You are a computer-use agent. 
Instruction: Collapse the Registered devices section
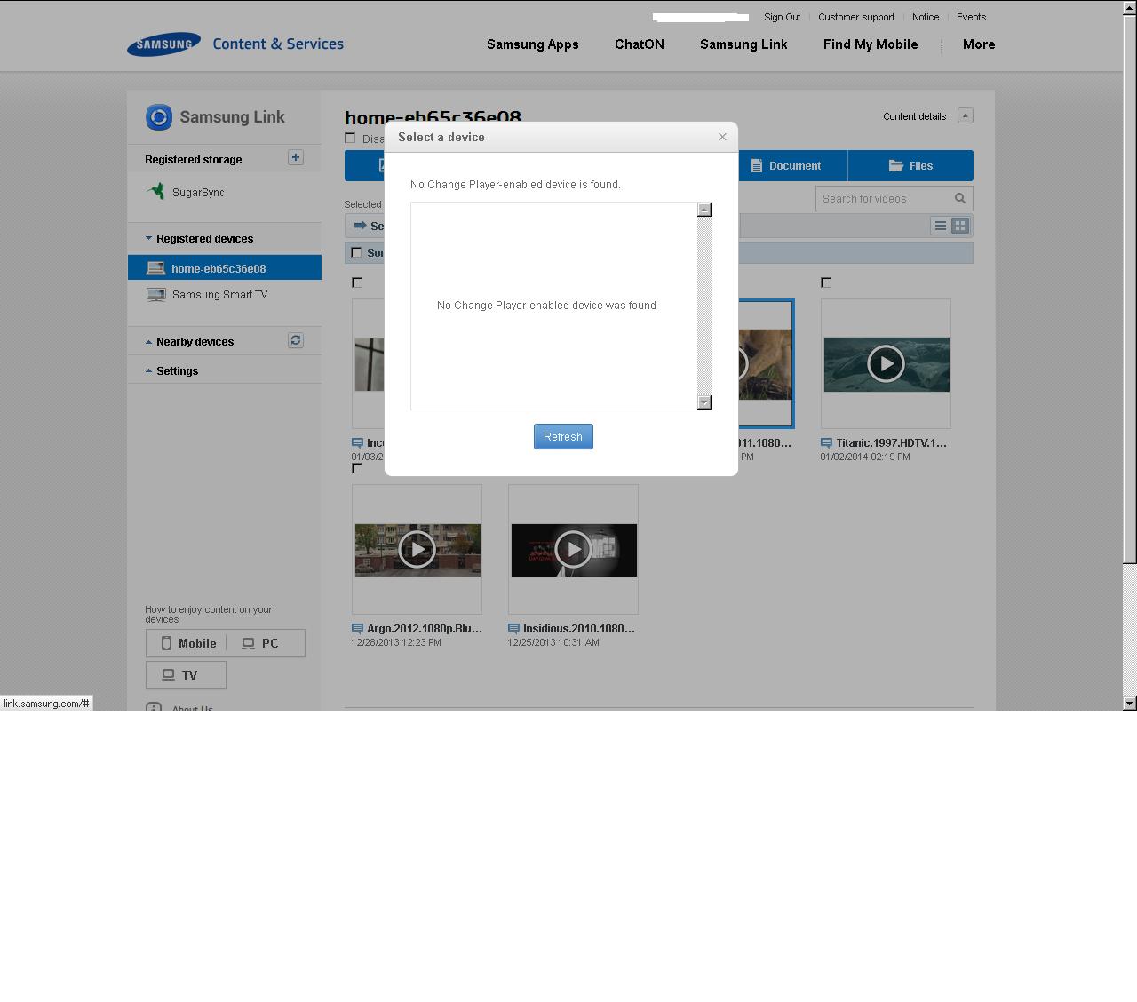tap(149, 238)
